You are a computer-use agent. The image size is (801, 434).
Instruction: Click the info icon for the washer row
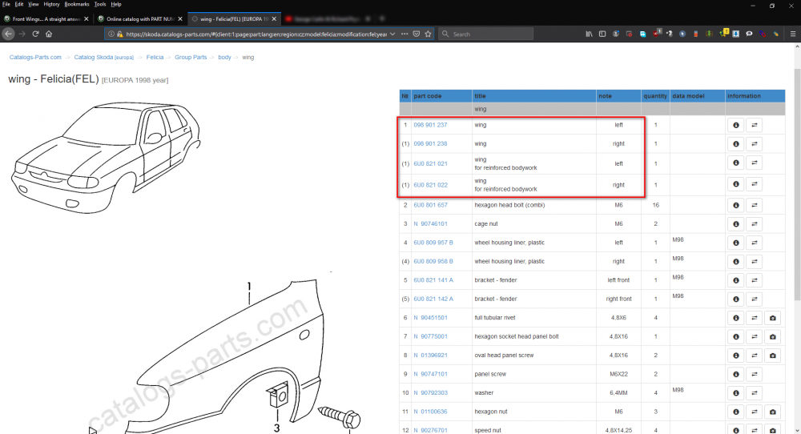tap(735, 393)
